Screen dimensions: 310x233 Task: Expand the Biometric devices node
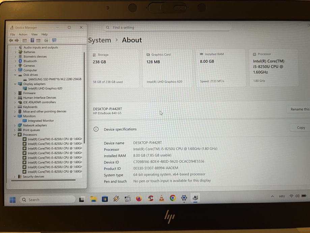coord(16,57)
